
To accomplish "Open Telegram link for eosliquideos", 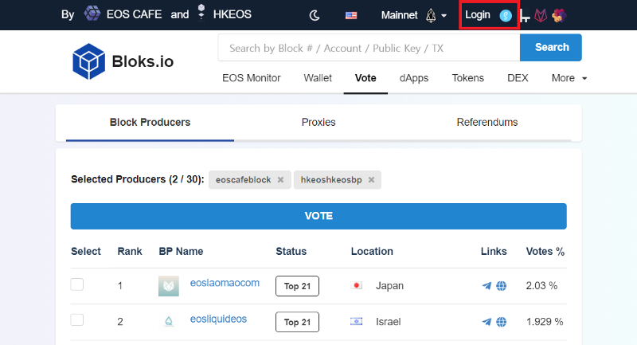I will pyautogui.click(x=487, y=322).
